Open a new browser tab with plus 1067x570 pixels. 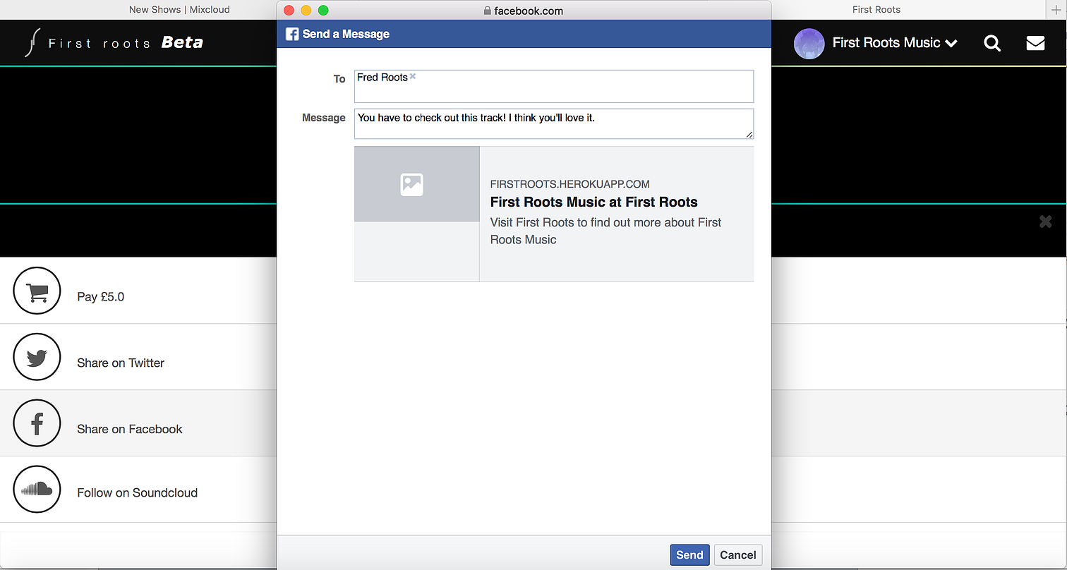click(x=1056, y=9)
